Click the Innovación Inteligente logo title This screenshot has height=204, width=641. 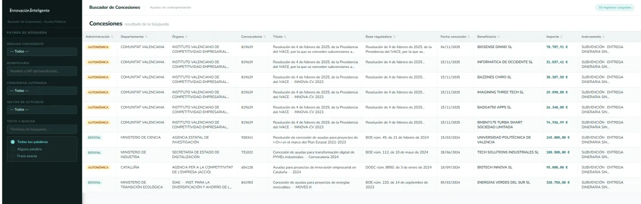point(30,10)
